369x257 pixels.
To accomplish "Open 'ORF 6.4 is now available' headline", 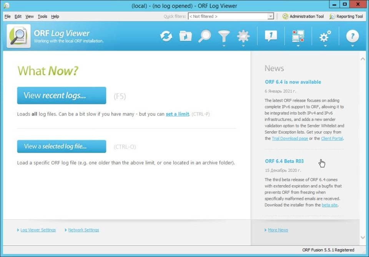I will coord(293,82).
